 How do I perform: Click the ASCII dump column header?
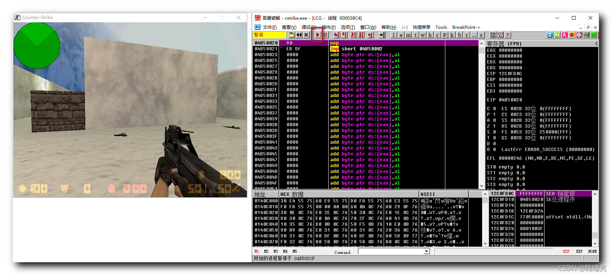tap(443, 194)
